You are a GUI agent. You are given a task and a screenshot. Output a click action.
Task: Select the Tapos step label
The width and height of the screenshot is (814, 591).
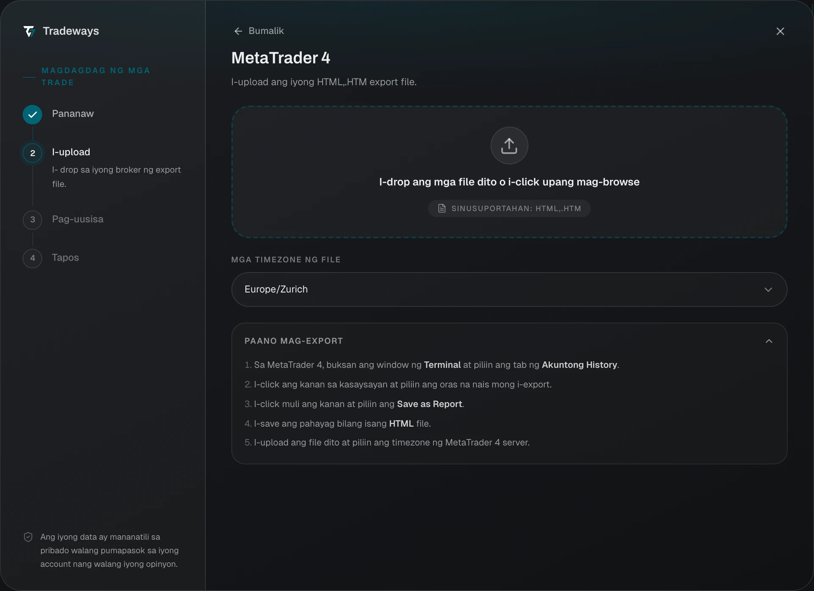pos(65,258)
